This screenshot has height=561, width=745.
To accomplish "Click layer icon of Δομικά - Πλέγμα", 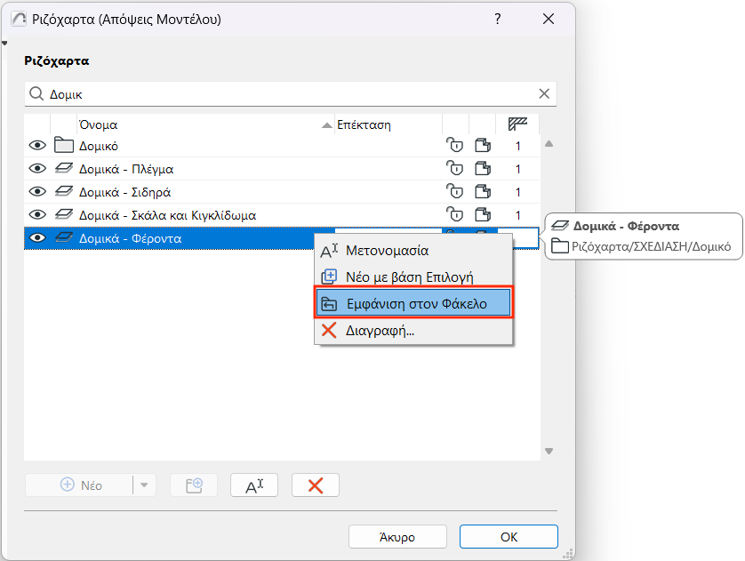I will (64, 168).
